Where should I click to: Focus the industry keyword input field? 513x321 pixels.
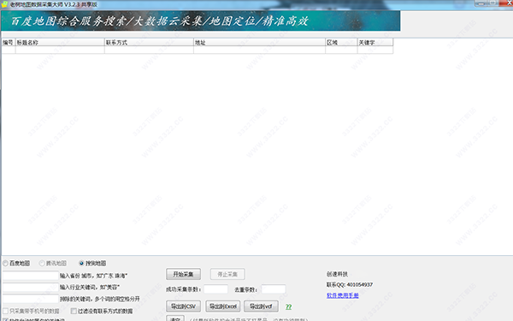tap(31, 288)
